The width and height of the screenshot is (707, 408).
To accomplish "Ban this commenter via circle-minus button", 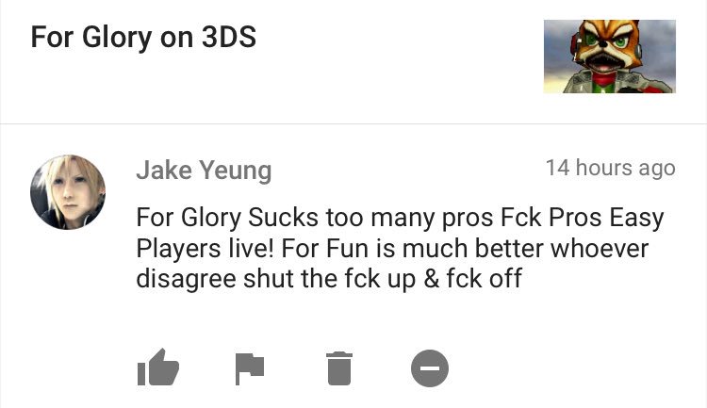I will pos(430,368).
